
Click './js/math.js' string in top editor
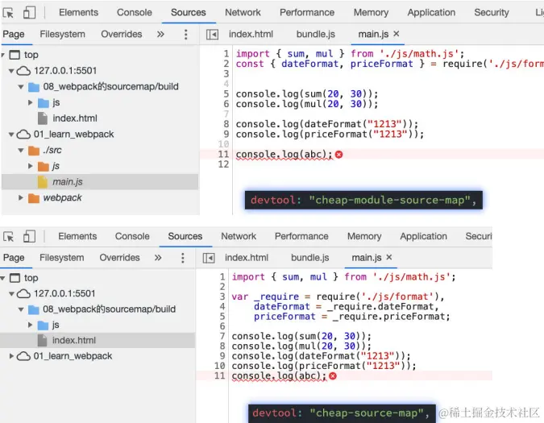[x=419, y=54]
